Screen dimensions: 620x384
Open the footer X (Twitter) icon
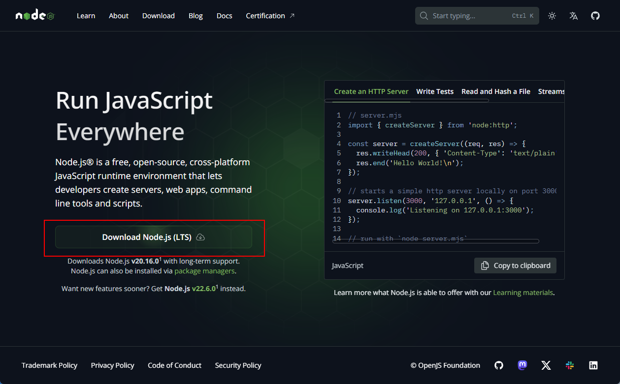546,365
